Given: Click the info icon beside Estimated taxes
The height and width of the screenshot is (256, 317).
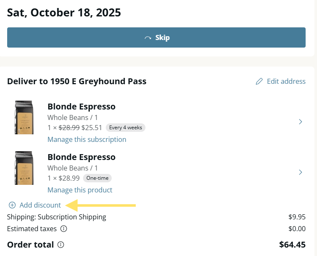Looking at the screenshot, I should click(x=64, y=229).
